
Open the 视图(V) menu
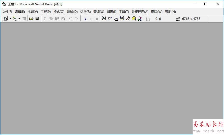(32, 12)
